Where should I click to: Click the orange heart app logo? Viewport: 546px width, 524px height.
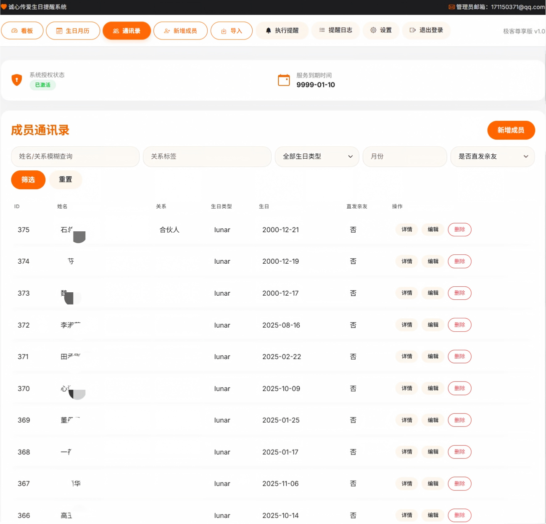tap(4, 7)
